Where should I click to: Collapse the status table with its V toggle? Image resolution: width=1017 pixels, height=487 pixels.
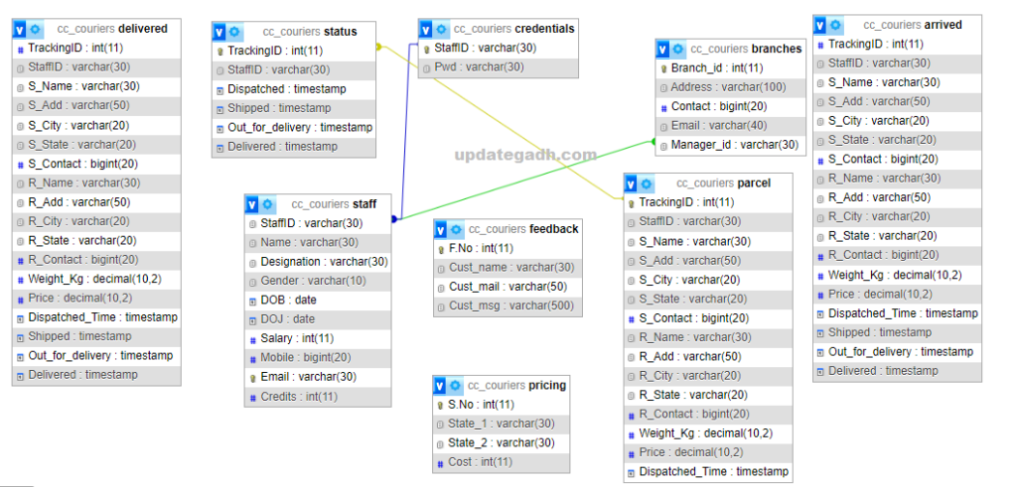point(219,31)
